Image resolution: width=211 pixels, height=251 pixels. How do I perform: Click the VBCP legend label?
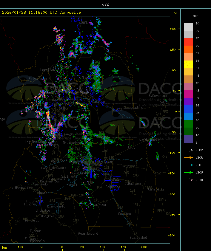(199, 150)
